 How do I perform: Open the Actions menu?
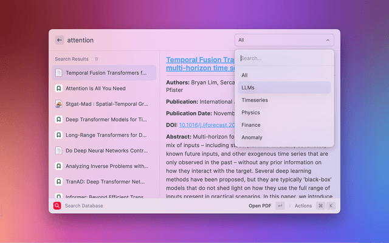pos(303,206)
